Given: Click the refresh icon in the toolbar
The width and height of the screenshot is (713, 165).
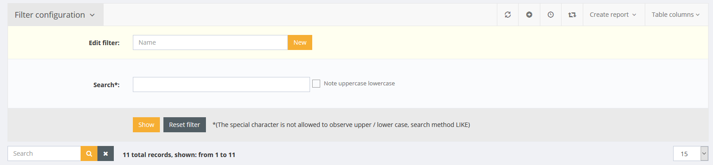Looking at the screenshot, I should coord(508,15).
